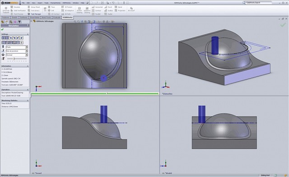Viewport: 289px width, 177px height.
Task: Open the Setup Sheet command
Action: (x=33, y=7)
